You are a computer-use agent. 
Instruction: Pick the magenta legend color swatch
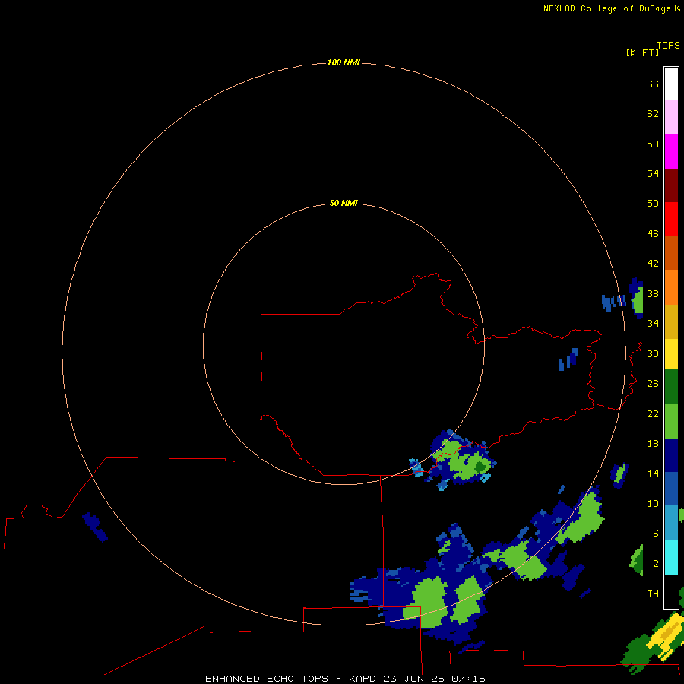pyautogui.click(x=671, y=151)
